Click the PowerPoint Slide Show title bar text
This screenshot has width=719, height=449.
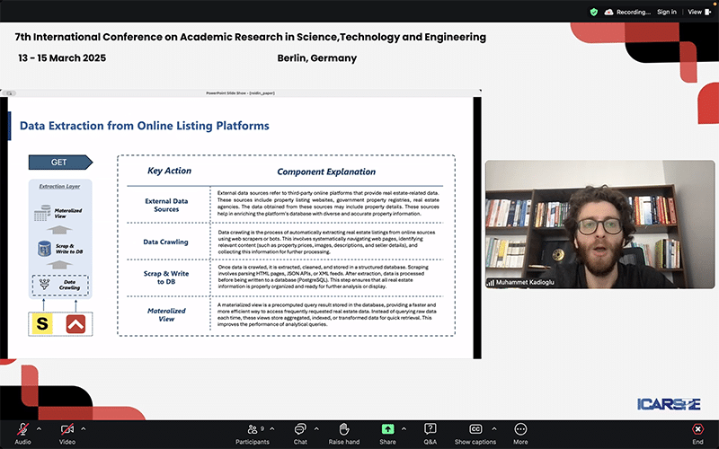(240, 93)
